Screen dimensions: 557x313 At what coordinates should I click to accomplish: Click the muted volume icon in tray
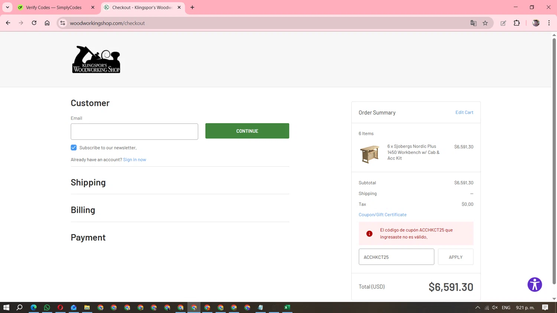(495, 307)
